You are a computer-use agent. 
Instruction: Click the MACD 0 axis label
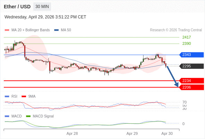183,124
